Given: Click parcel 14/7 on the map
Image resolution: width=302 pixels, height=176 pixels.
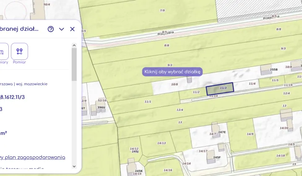Looking at the screenshot, I should [213, 134].
